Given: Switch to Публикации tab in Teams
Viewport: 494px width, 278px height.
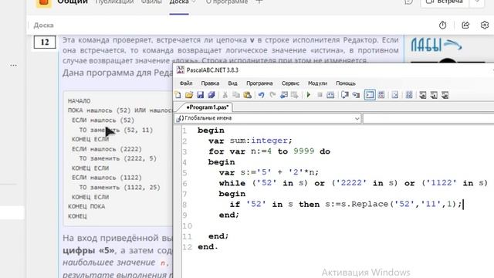Looking at the screenshot, I should 114,2.
